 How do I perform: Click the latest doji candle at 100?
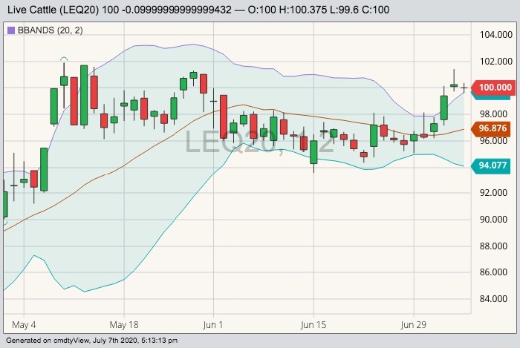pos(464,88)
